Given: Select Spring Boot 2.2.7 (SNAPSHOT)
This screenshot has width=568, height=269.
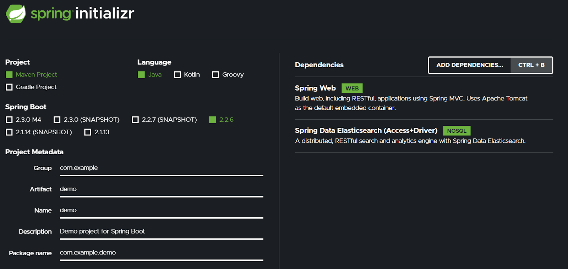Looking at the screenshot, I should [x=164, y=120].
